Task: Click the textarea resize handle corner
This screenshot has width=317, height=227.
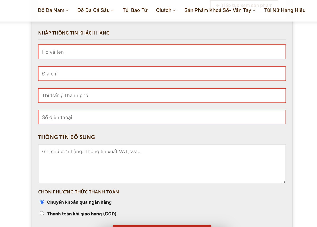Action: click(x=284, y=182)
